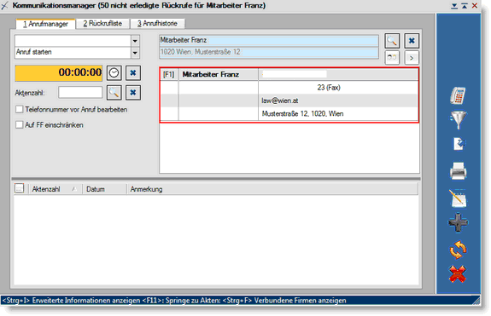Image resolution: width=491 pixels, height=316 pixels.
Task: Tick the select-all box in Aktenzahl header
Action: 19,188
